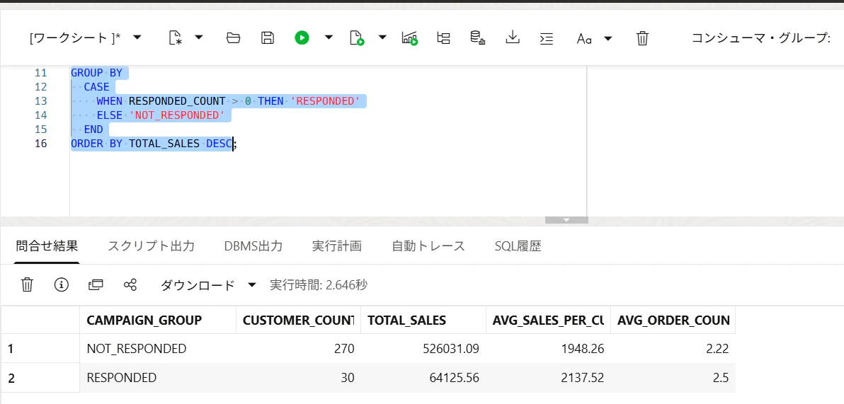Expand the run script dropdown arrow
The width and height of the screenshot is (844, 404).
[x=383, y=37]
